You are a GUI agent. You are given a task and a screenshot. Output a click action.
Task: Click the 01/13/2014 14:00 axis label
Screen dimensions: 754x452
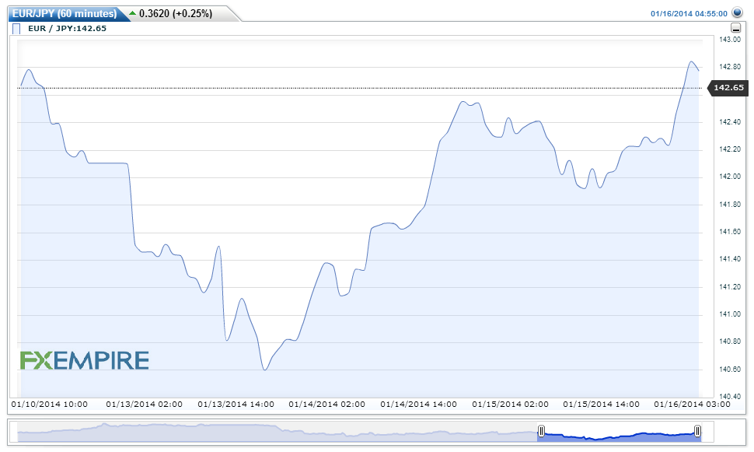pyautogui.click(x=236, y=405)
